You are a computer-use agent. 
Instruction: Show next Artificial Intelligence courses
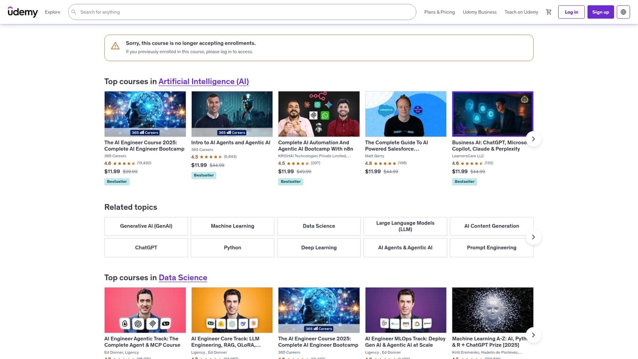(533, 139)
